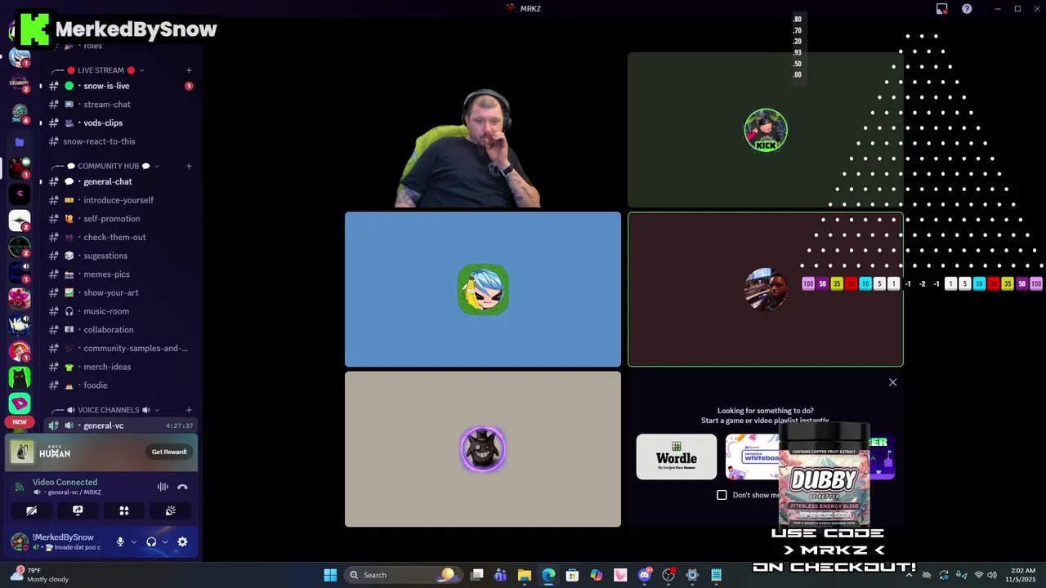This screenshot has height=588, width=1046.
Task: Add channel to VOICE CHANNELS category
Action: [189, 410]
